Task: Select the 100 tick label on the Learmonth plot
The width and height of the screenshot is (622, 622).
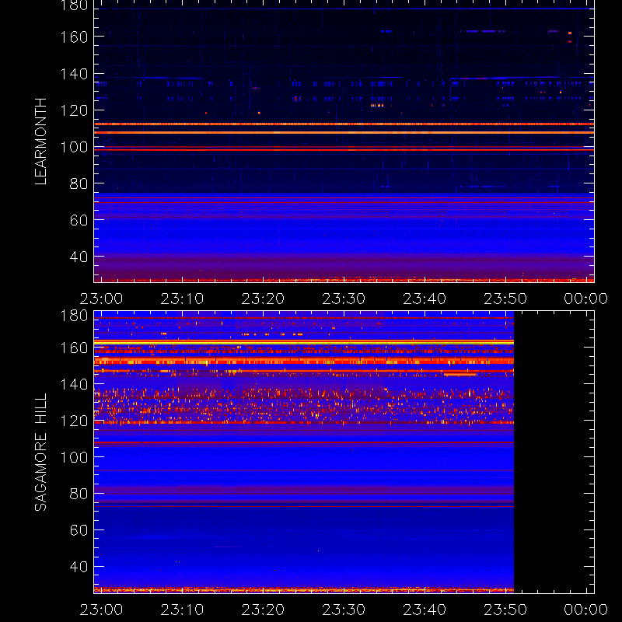Action: click(x=74, y=147)
